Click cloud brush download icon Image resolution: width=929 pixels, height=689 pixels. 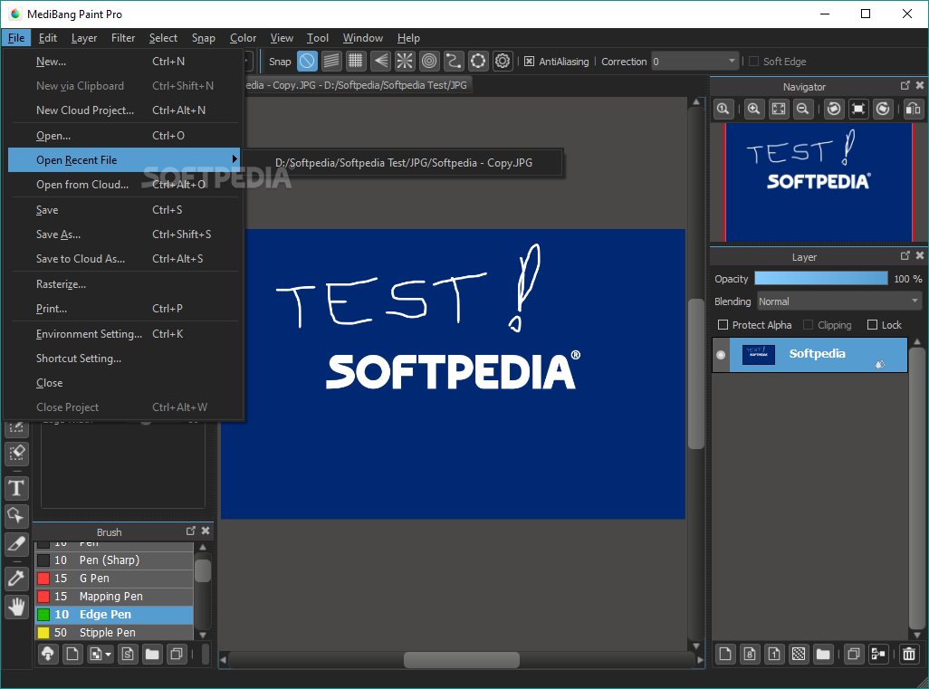point(48,654)
